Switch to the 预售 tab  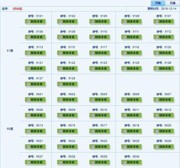click(158, 3)
